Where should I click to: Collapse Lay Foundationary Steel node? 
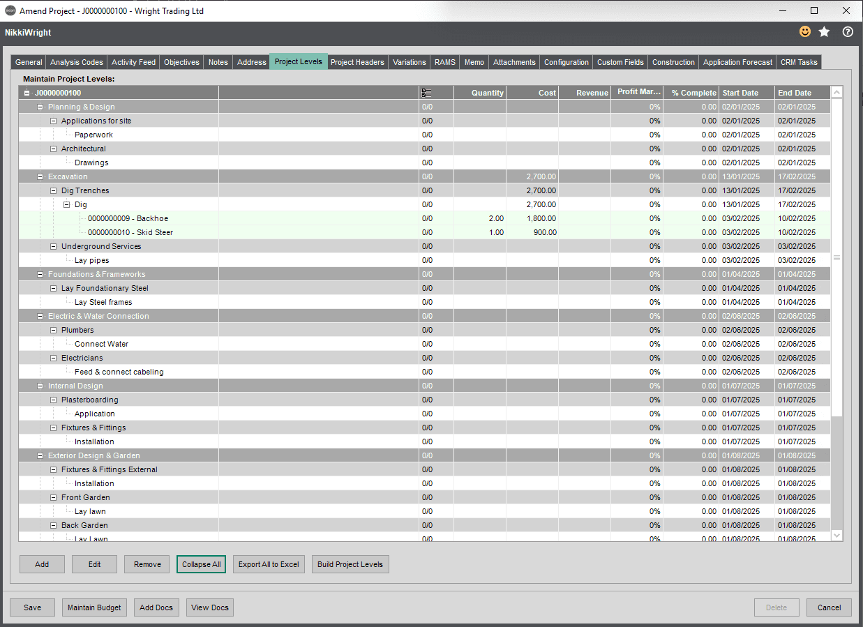pyautogui.click(x=54, y=288)
